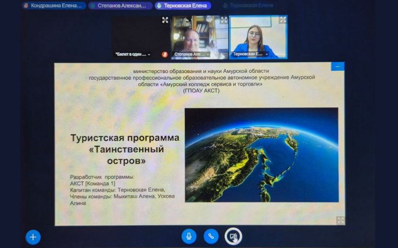Click the "Разработчик программы:" line
This screenshot has height=248, width=398.
(x=102, y=177)
